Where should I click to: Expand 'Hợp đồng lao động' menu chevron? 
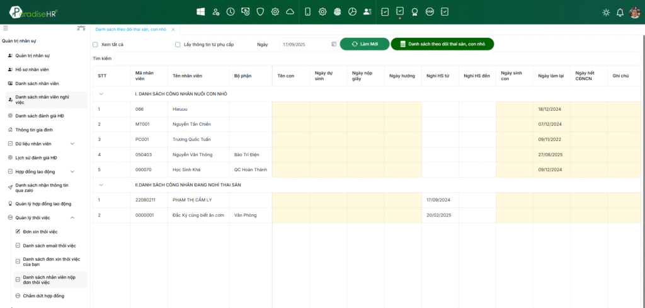point(72,171)
